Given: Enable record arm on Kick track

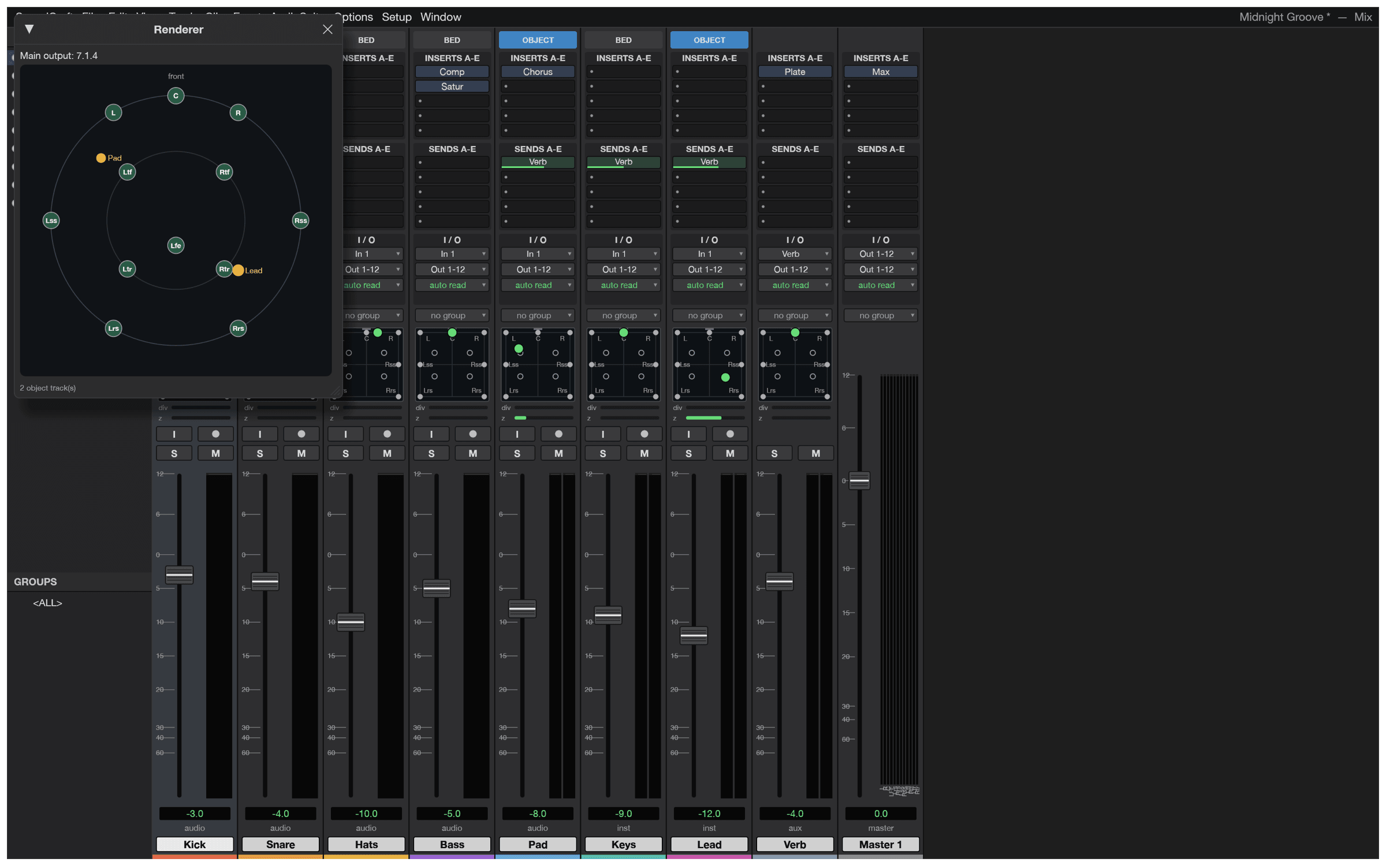Looking at the screenshot, I should coord(215,434).
